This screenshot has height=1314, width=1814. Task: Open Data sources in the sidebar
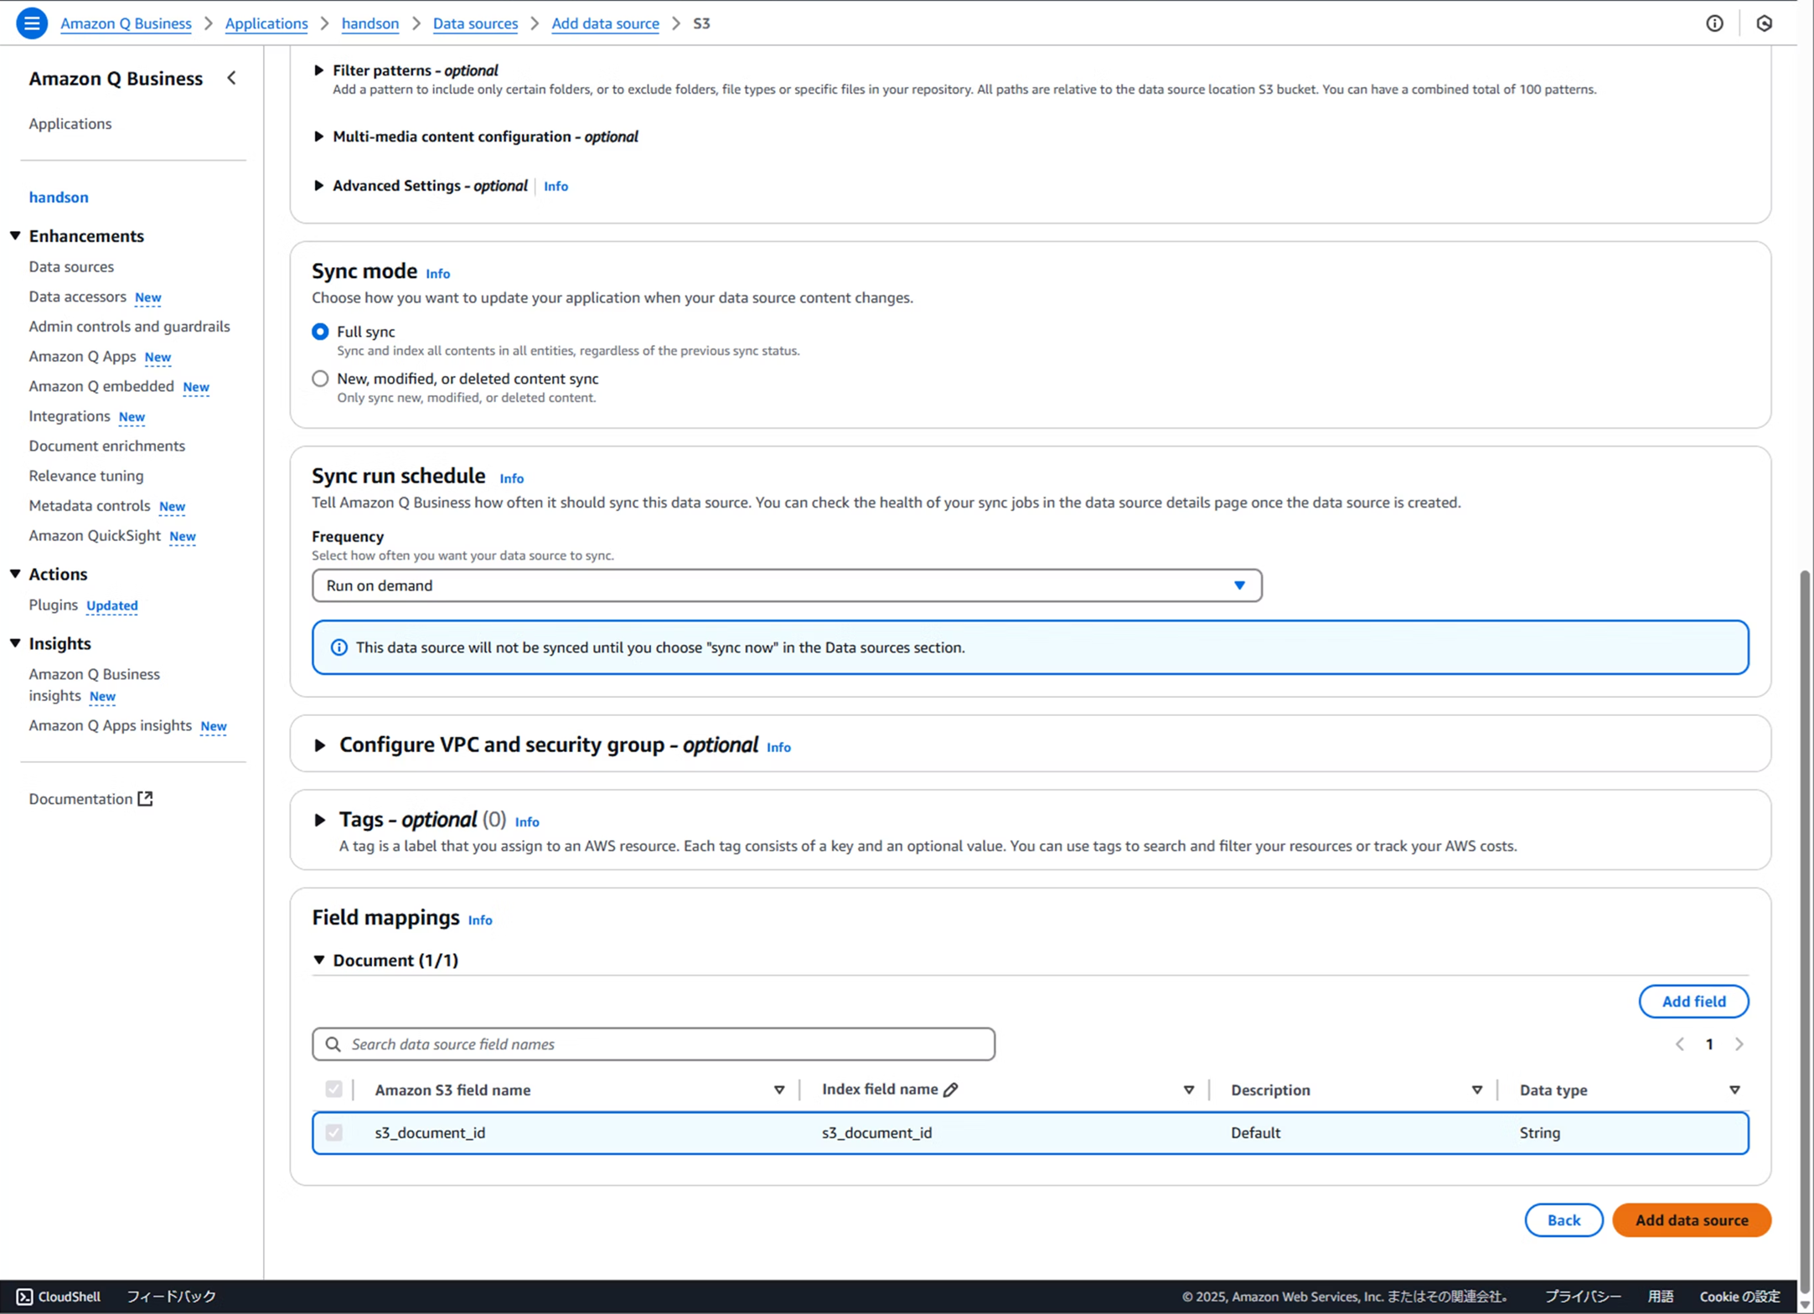tap(71, 266)
